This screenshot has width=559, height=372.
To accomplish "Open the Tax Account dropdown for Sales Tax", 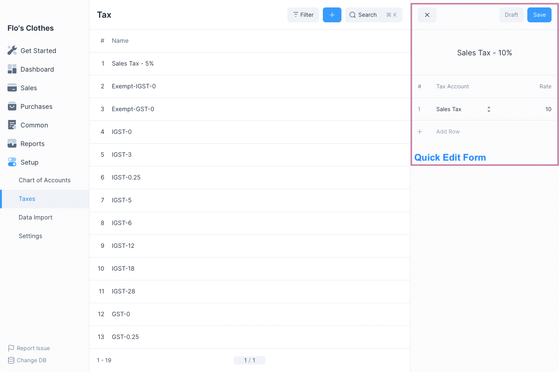I will pyautogui.click(x=489, y=109).
